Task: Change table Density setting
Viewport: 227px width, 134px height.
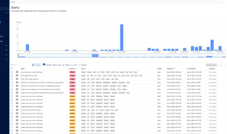Action: click(x=66, y=65)
